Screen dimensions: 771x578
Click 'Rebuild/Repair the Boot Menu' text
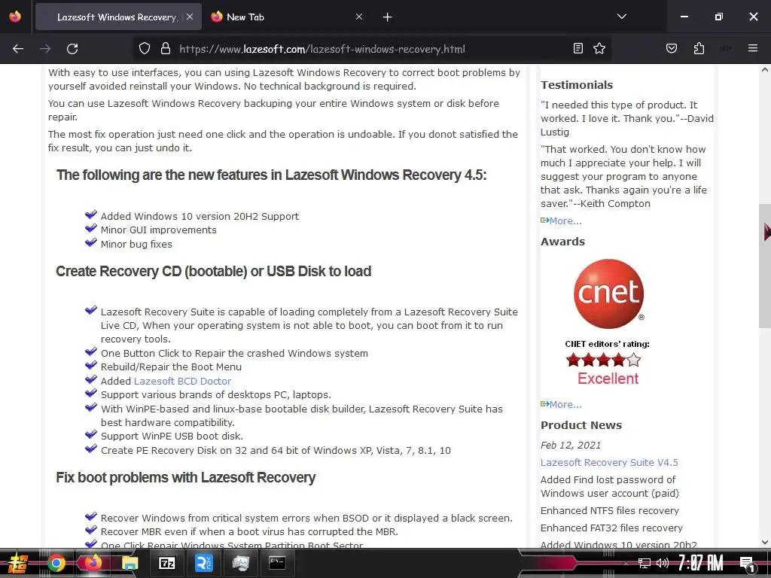[171, 367]
